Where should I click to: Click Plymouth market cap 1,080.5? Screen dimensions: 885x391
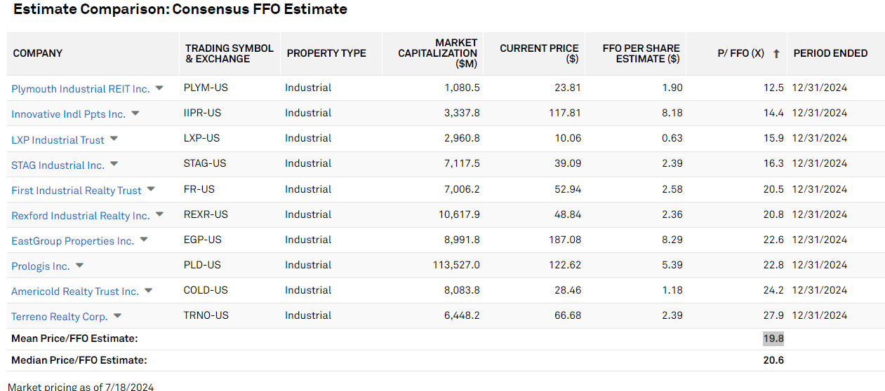[x=462, y=88]
